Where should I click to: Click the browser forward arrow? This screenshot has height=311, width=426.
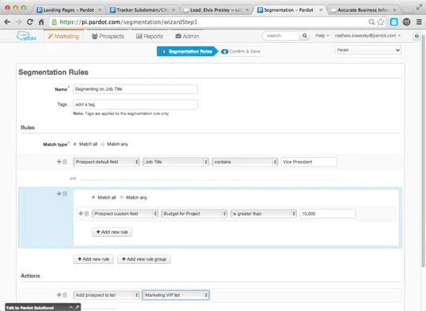tap(18, 22)
